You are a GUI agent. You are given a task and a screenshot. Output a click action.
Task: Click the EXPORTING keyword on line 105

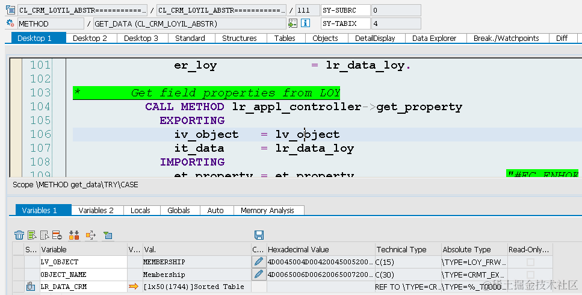tap(192, 120)
